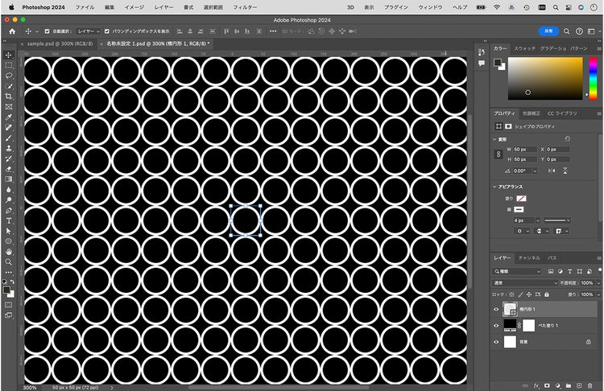
Task: Switch to the チャンネル tab
Action: click(529, 257)
